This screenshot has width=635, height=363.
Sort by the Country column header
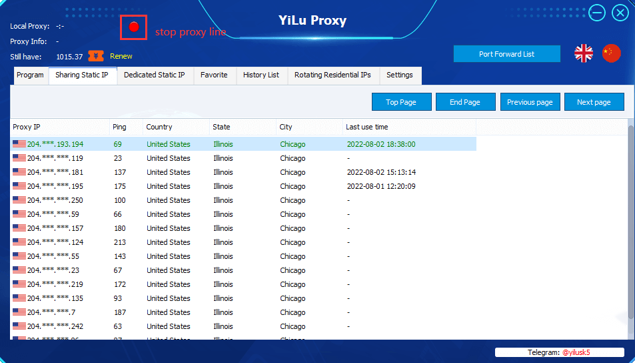pyautogui.click(x=176, y=127)
